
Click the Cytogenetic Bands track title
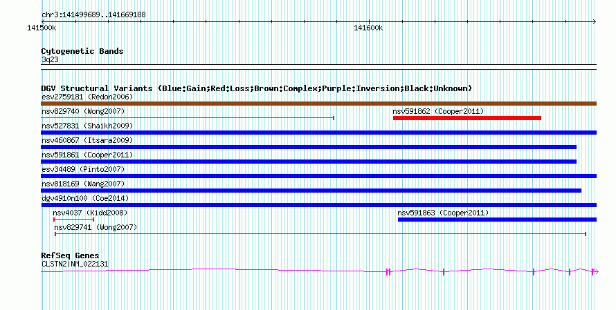click(x=82, y=51)
